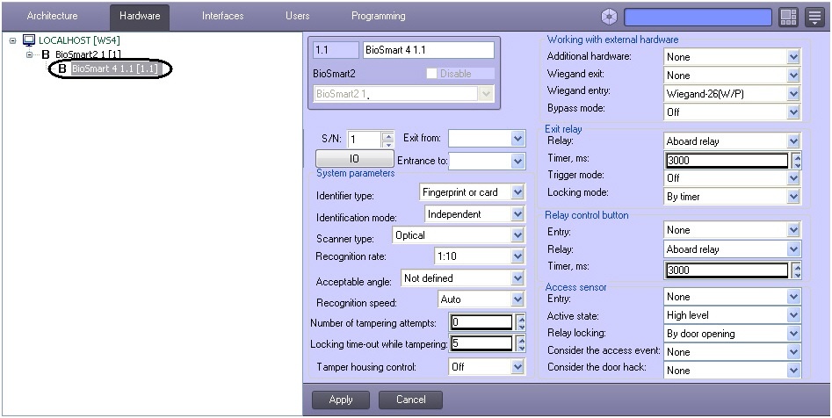Viewport: 832px width, 418px height.
Task: Open the Bypass mode dropdown
Action: pyautogui.click(x=732, y=112)
